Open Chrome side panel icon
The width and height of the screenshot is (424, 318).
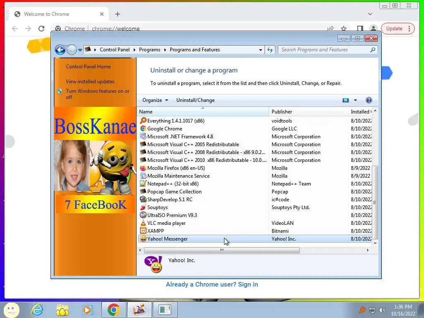pos(360,29)
